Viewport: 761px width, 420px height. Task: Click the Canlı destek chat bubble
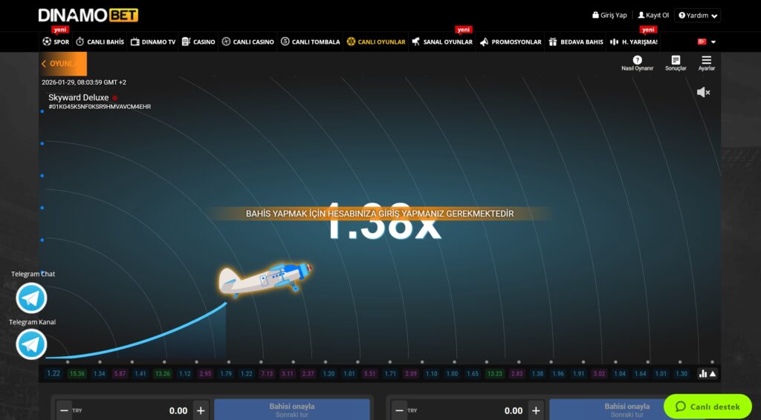(707, 407)
